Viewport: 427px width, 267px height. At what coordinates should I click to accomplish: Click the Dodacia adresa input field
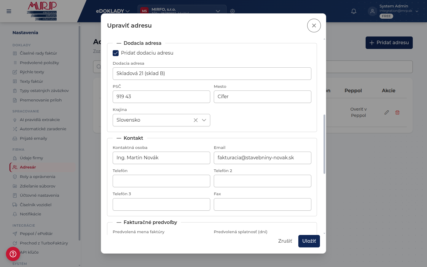click(x=212, y=74)
